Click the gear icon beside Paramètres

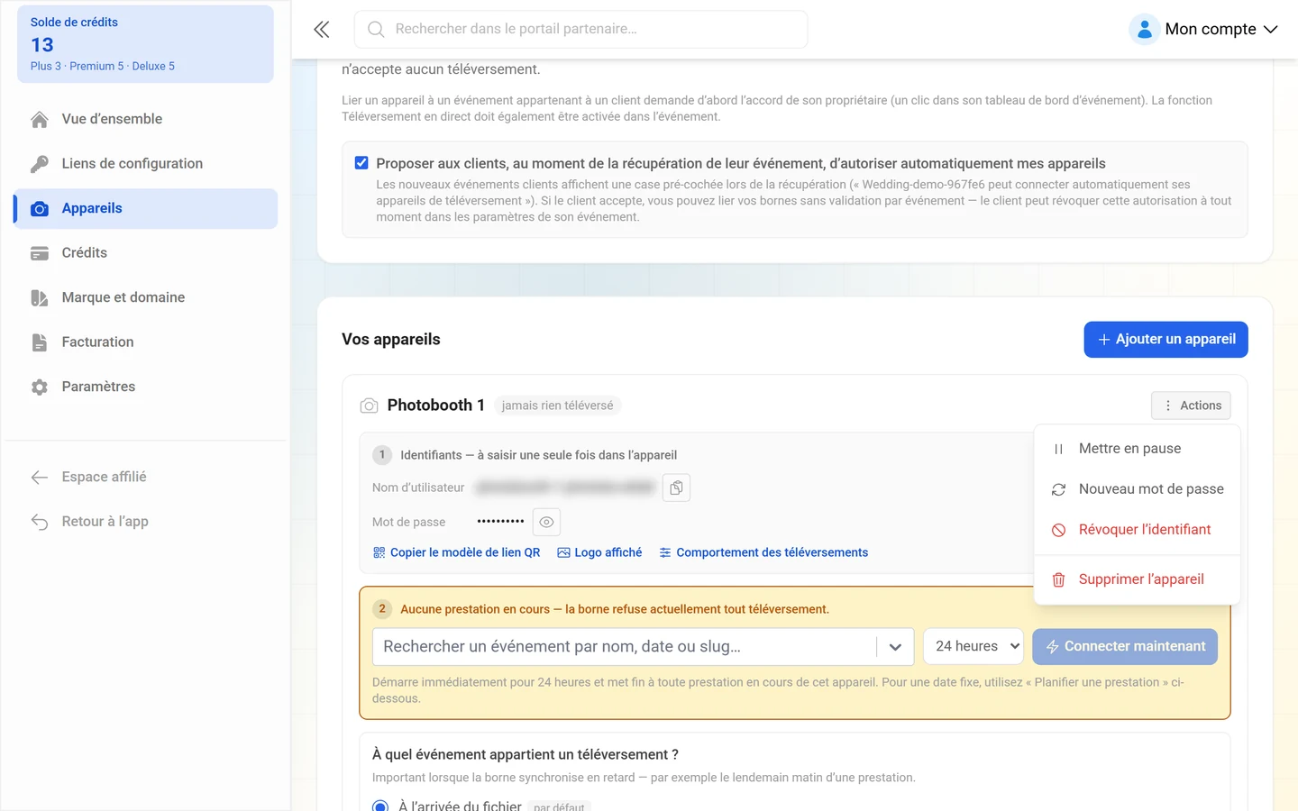(x=40, y=387)
